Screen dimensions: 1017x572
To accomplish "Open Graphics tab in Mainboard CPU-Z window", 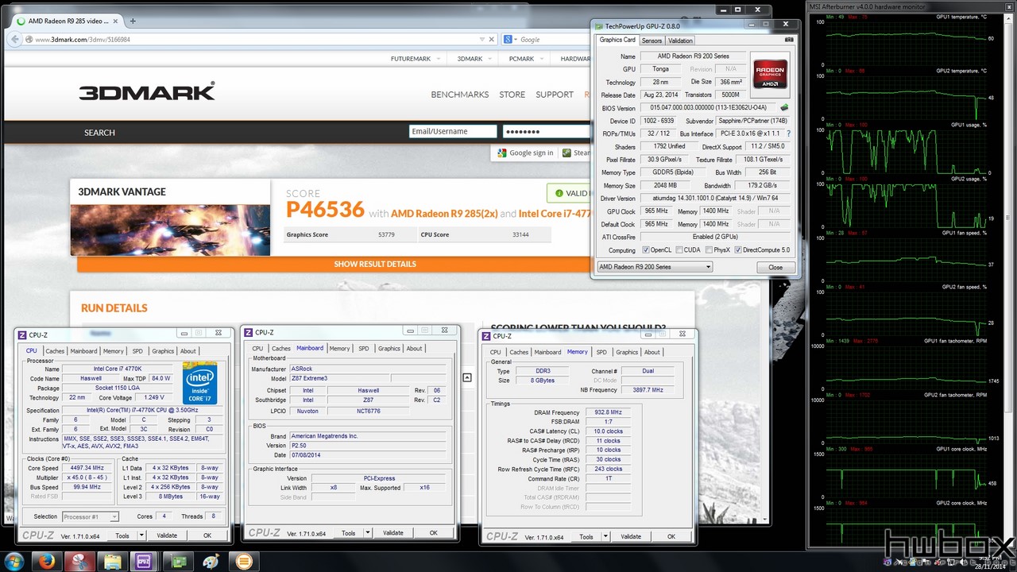I will [389, 349].
